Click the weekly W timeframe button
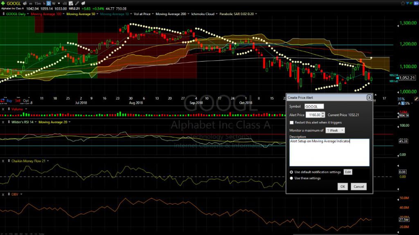The width and height of the screenshot is (419, 235). 54,3
